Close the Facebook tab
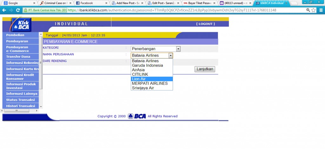 pyautogui.click(x=106, y=3)
